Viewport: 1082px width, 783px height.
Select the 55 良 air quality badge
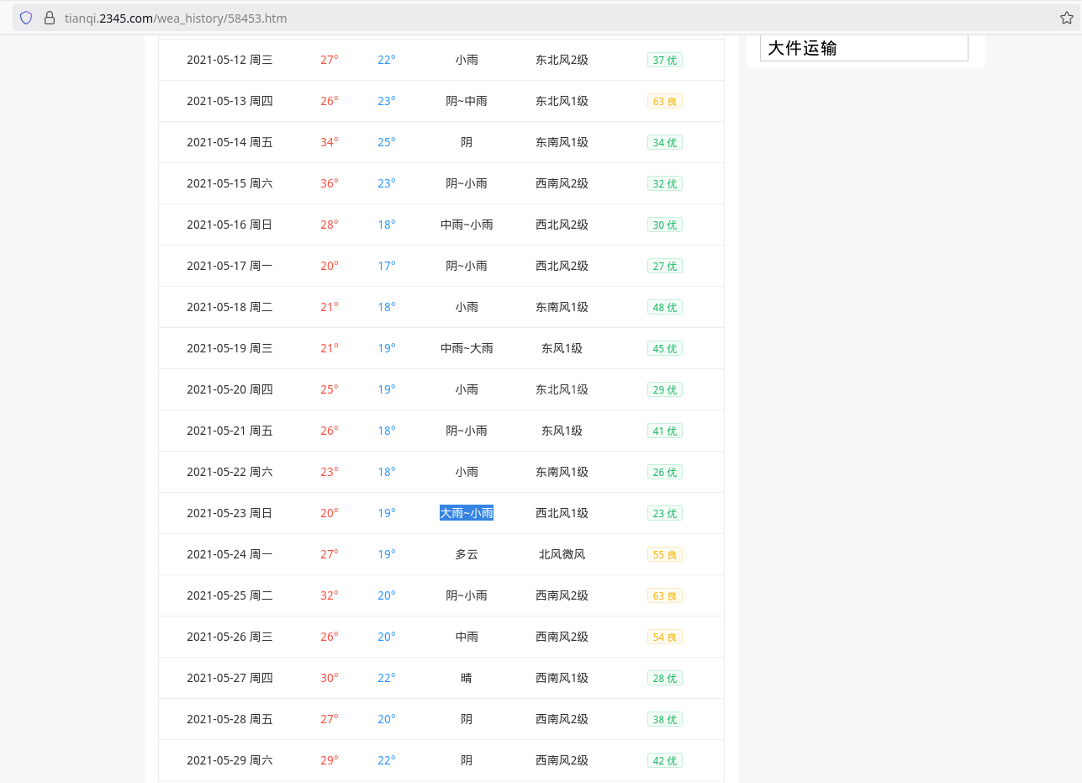[x=664, y=554]
